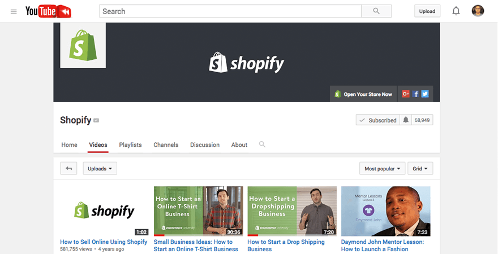Open the Dropshipping Business video thumbnail
The width and height of the screenshot is (498, 254).
coord(292,211)
